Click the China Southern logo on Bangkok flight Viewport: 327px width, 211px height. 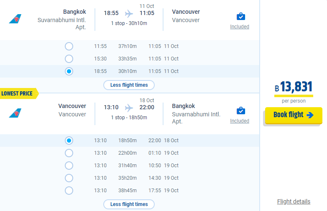(15, 19)
